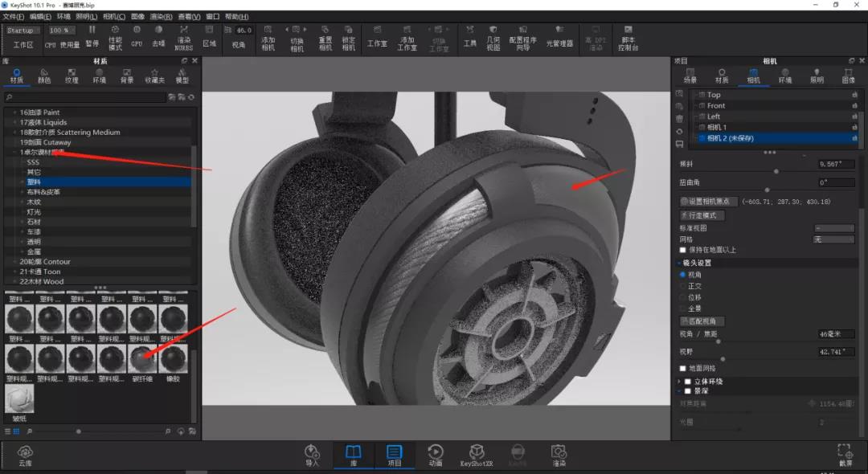Enable the 保持在地面以上 checkbox
The width and height of the screenshot is (868, 474).
click(682, 250)
